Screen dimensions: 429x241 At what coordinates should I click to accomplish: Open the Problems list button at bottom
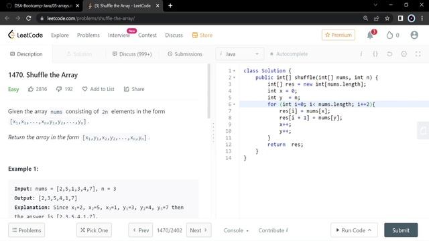pos(27,230)
